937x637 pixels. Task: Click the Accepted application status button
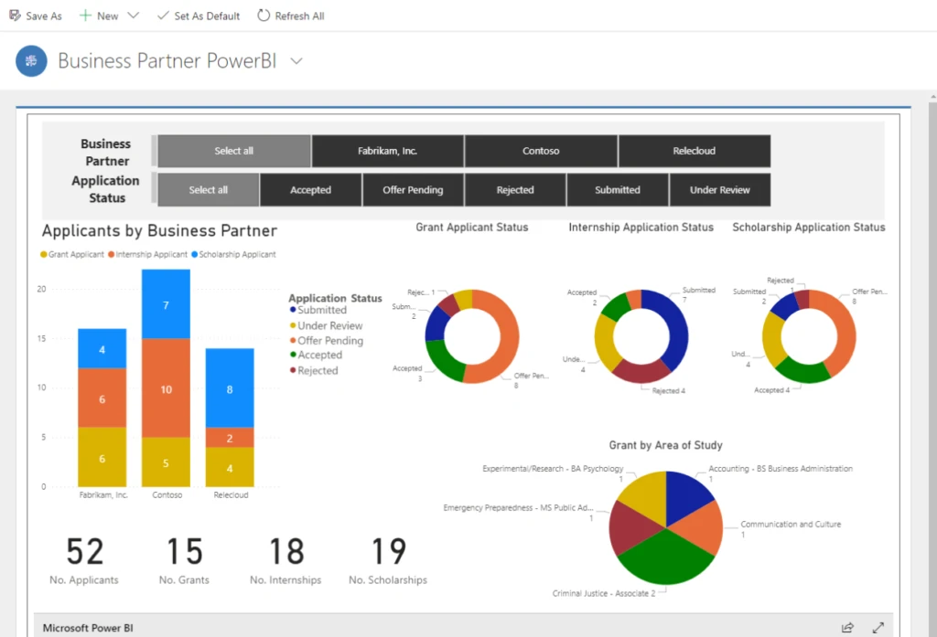coord(310,189)
